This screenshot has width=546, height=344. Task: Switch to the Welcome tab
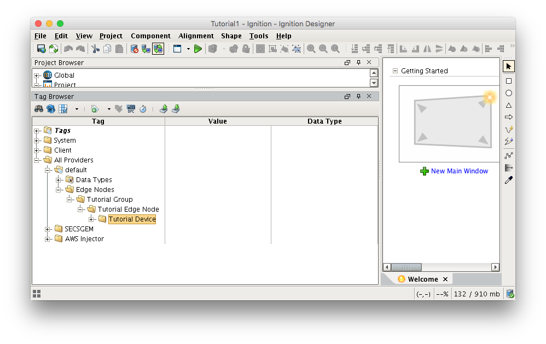[x=422, y=279]
